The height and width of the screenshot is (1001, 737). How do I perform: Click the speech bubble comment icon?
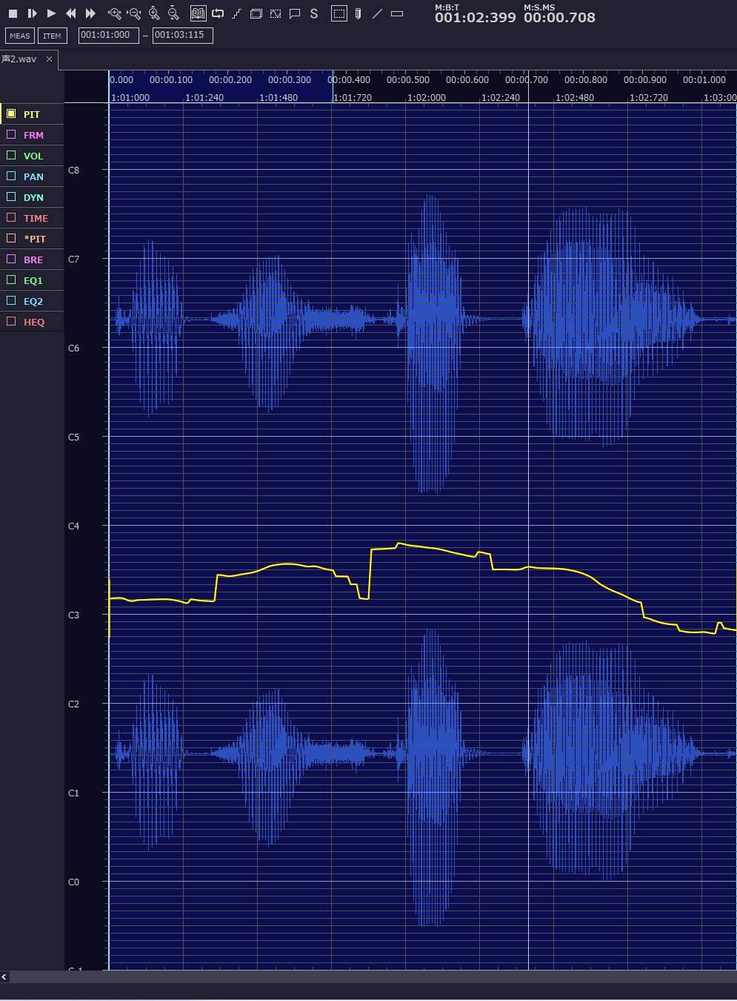(295, 13)
